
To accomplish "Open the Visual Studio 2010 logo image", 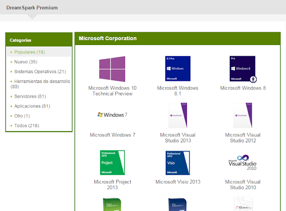I will (x=243, y=162).
